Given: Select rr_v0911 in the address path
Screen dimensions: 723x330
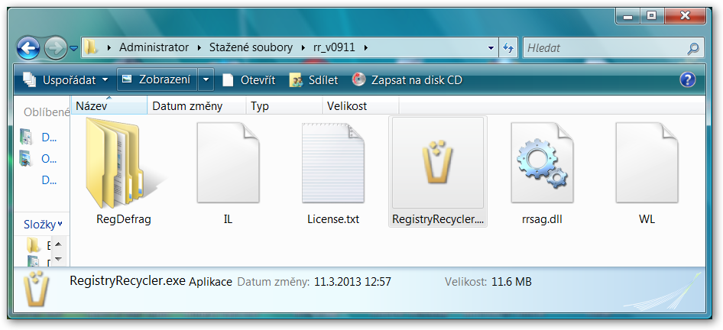Looking at the screenshot, I should [x=334, y=47].
